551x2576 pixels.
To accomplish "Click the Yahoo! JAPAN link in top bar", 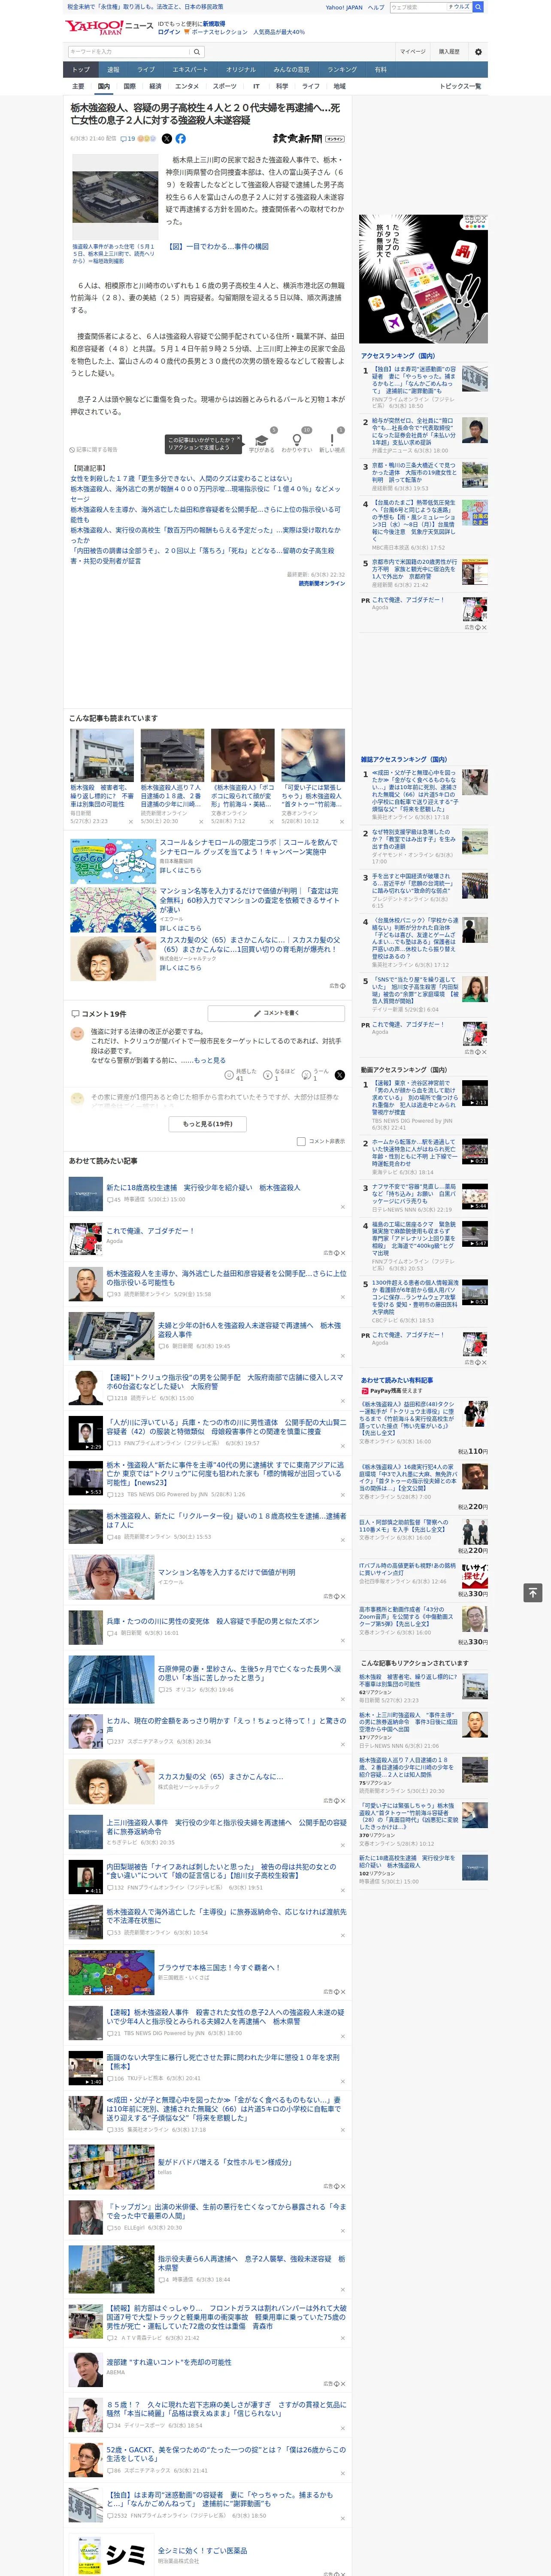I will [344, 7].
